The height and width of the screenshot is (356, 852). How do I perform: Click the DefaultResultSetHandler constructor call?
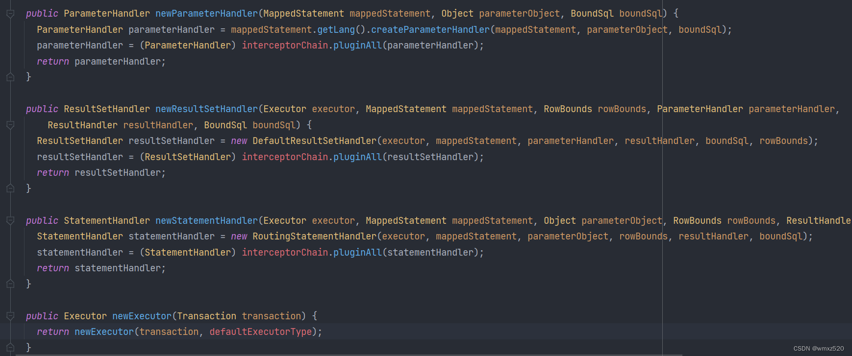(x=314, y=141)
